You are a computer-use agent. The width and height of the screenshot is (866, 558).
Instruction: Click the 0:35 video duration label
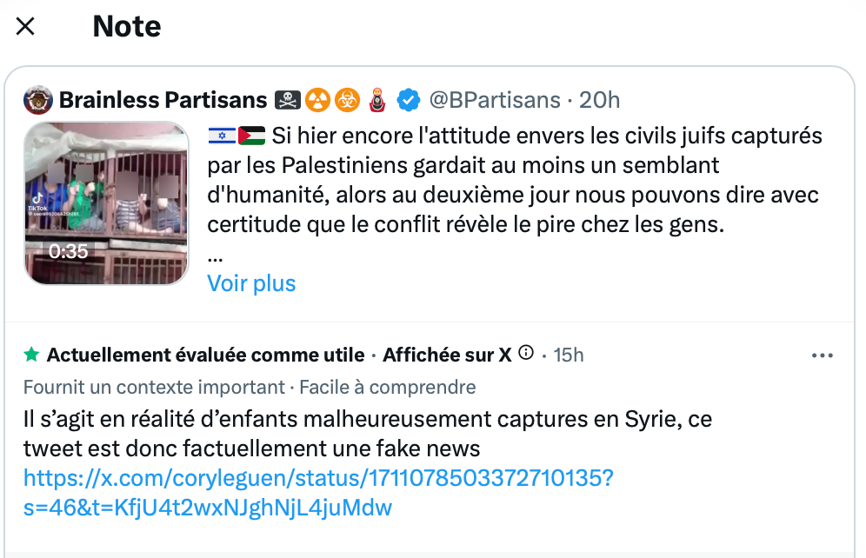click(68, 252)
